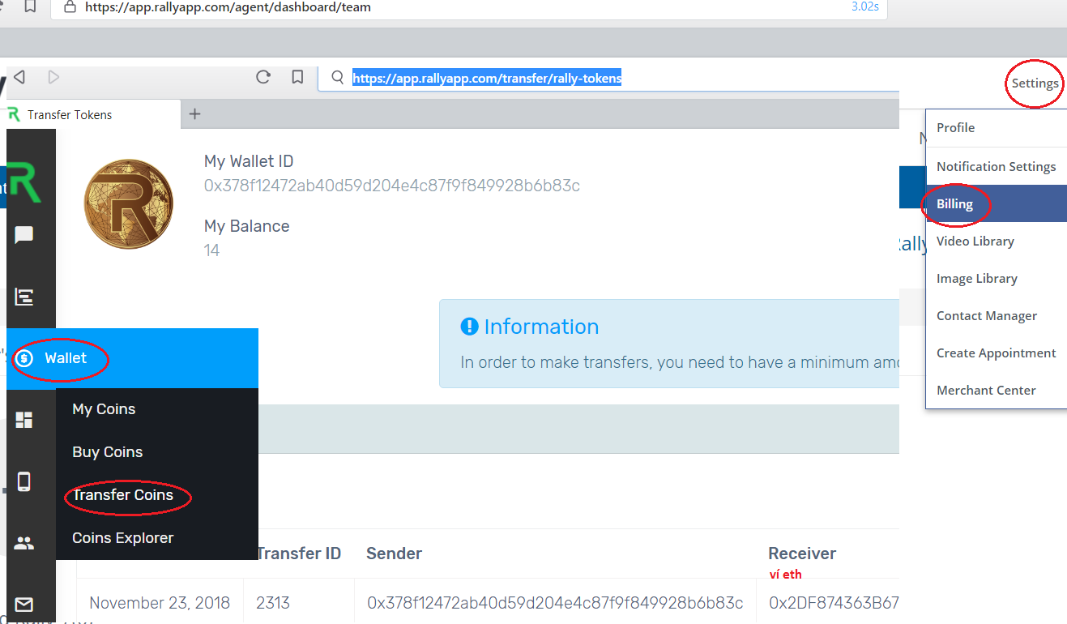Open the people icon in the sidebar
1067x624 pixels.
click(24, 543)
